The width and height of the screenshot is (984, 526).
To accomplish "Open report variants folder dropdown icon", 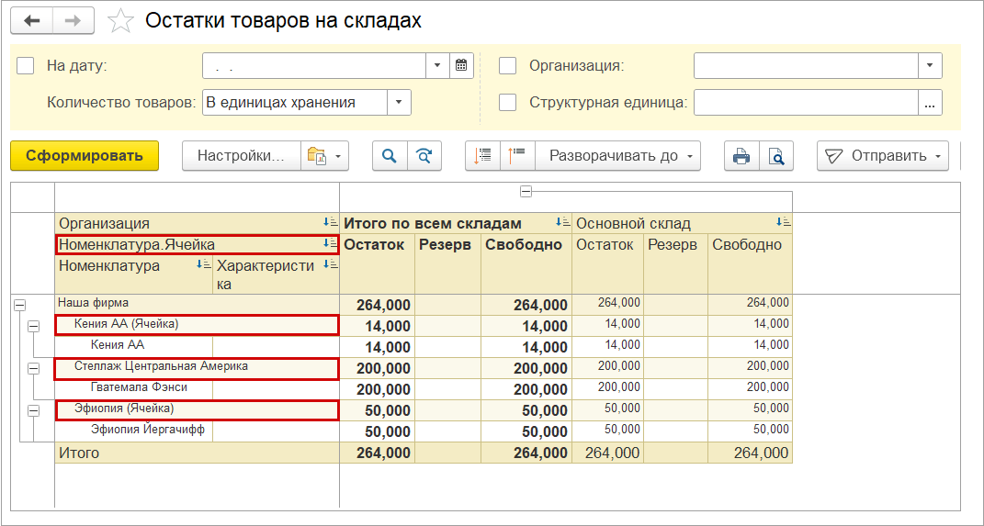I will 325,155.
